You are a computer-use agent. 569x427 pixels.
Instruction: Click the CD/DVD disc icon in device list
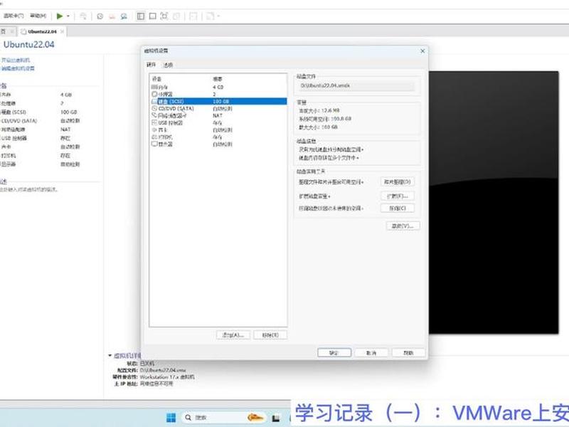tap(154, 108)
